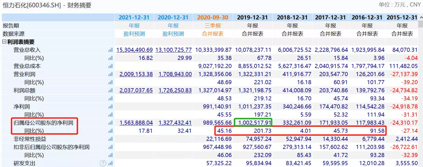Open 2020 forecast net profit 1,327,432.41
This screenshot has height=167, width=423.
175,123
